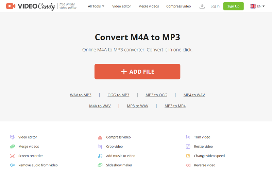Click the Crop video icon
Screen dimensions: 272x171
coord(100,147)
